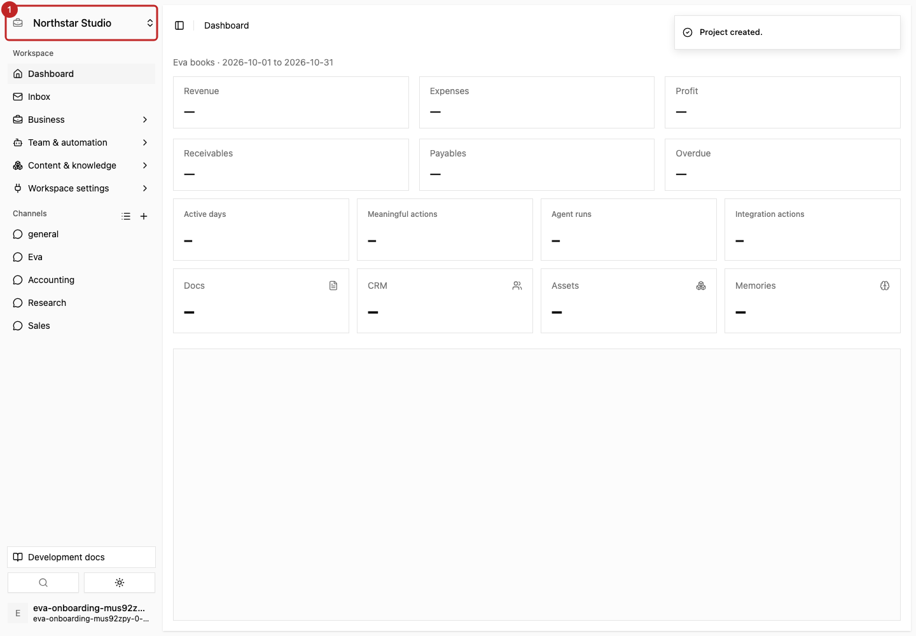Open the Expenses card
The width and height of the screenshot is (916, 636).
537,102
